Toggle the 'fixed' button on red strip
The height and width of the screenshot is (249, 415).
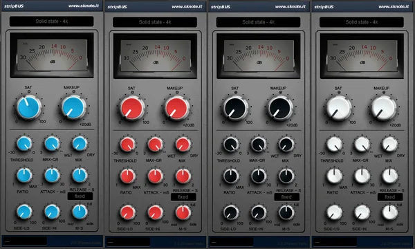click(x=183, y=197)
